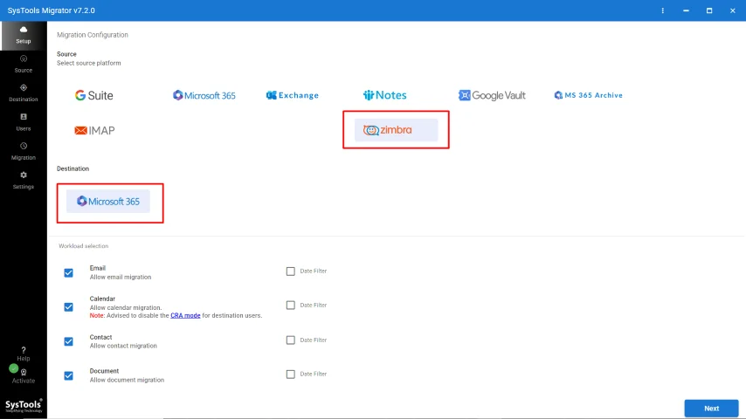Click the SysTools logo at bottom
Image resolution: width=746 pixels, height=419 pixels.
click(x=24, y=405)
